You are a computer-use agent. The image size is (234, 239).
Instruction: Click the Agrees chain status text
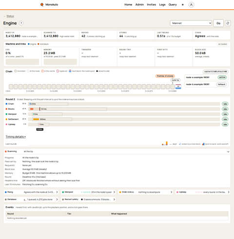200,36
